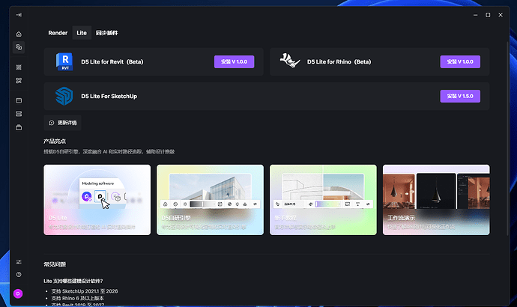Open the 更新详情 update details button

click(x=63, y=123)
